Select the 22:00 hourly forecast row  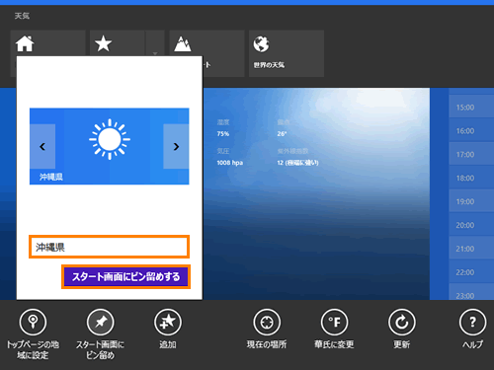click(471, 272)
